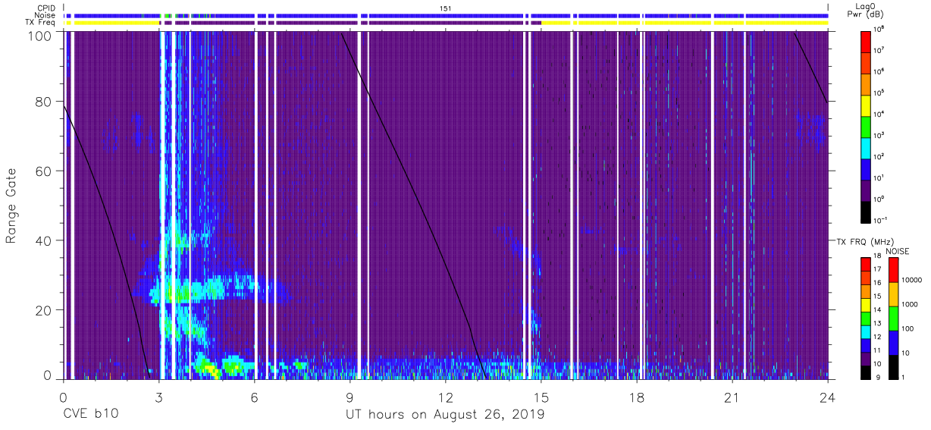Click the "1000" label on NOISE legend
The image size is (931, 430).
[x=911, y=305]
